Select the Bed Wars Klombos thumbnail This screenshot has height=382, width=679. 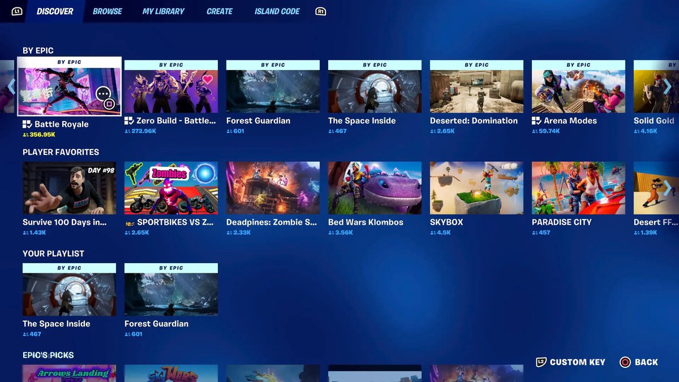coord(375,188)
